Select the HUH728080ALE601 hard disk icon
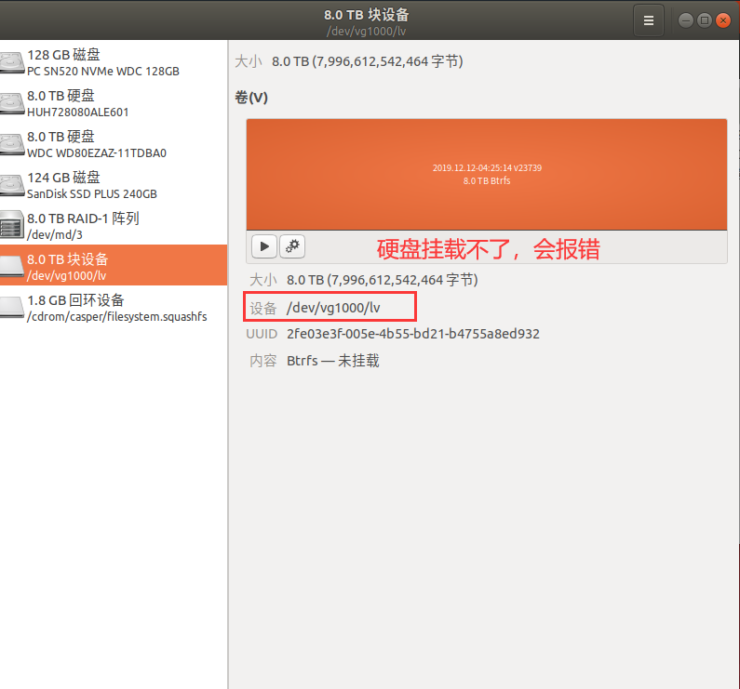 tap(12, 103)
